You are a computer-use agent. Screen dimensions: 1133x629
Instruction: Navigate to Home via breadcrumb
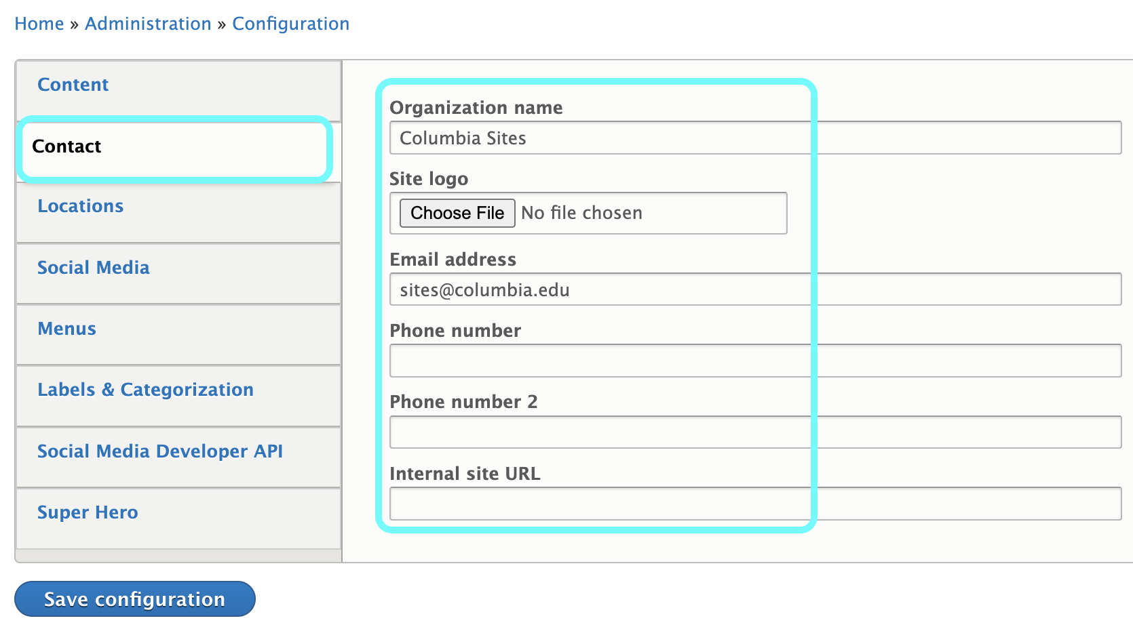click(39, 23)
